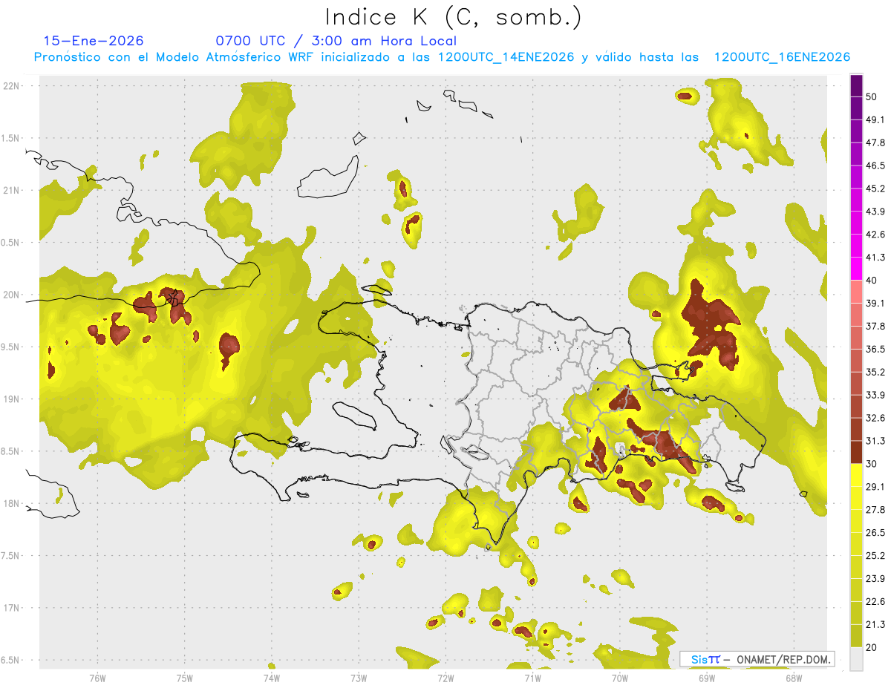This screenshot has height=688, width=891.
Task: Click the "71W" longitude label
Action: click(532, 678)
